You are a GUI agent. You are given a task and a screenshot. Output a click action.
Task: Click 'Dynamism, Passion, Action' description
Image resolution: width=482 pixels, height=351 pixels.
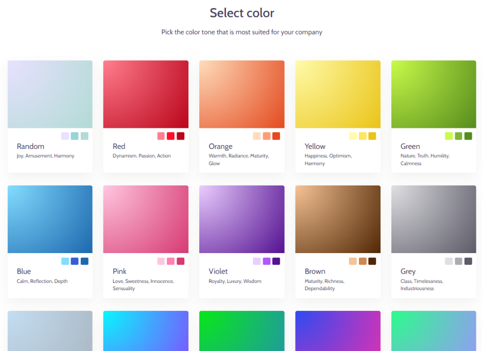[x=142, y=156]
